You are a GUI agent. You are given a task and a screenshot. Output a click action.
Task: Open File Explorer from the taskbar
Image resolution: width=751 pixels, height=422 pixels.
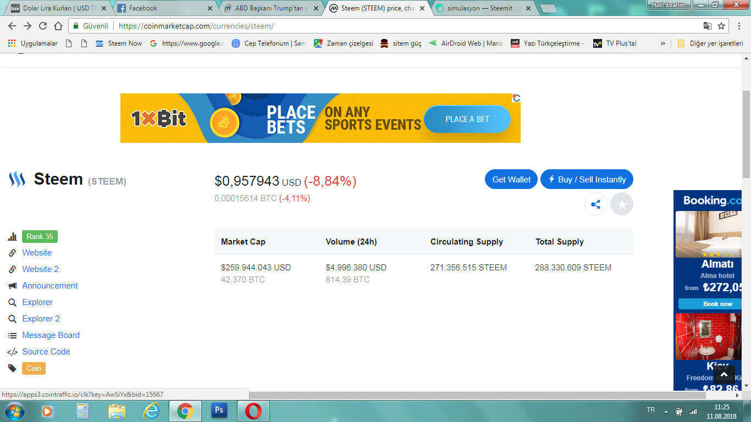(117, 410)
